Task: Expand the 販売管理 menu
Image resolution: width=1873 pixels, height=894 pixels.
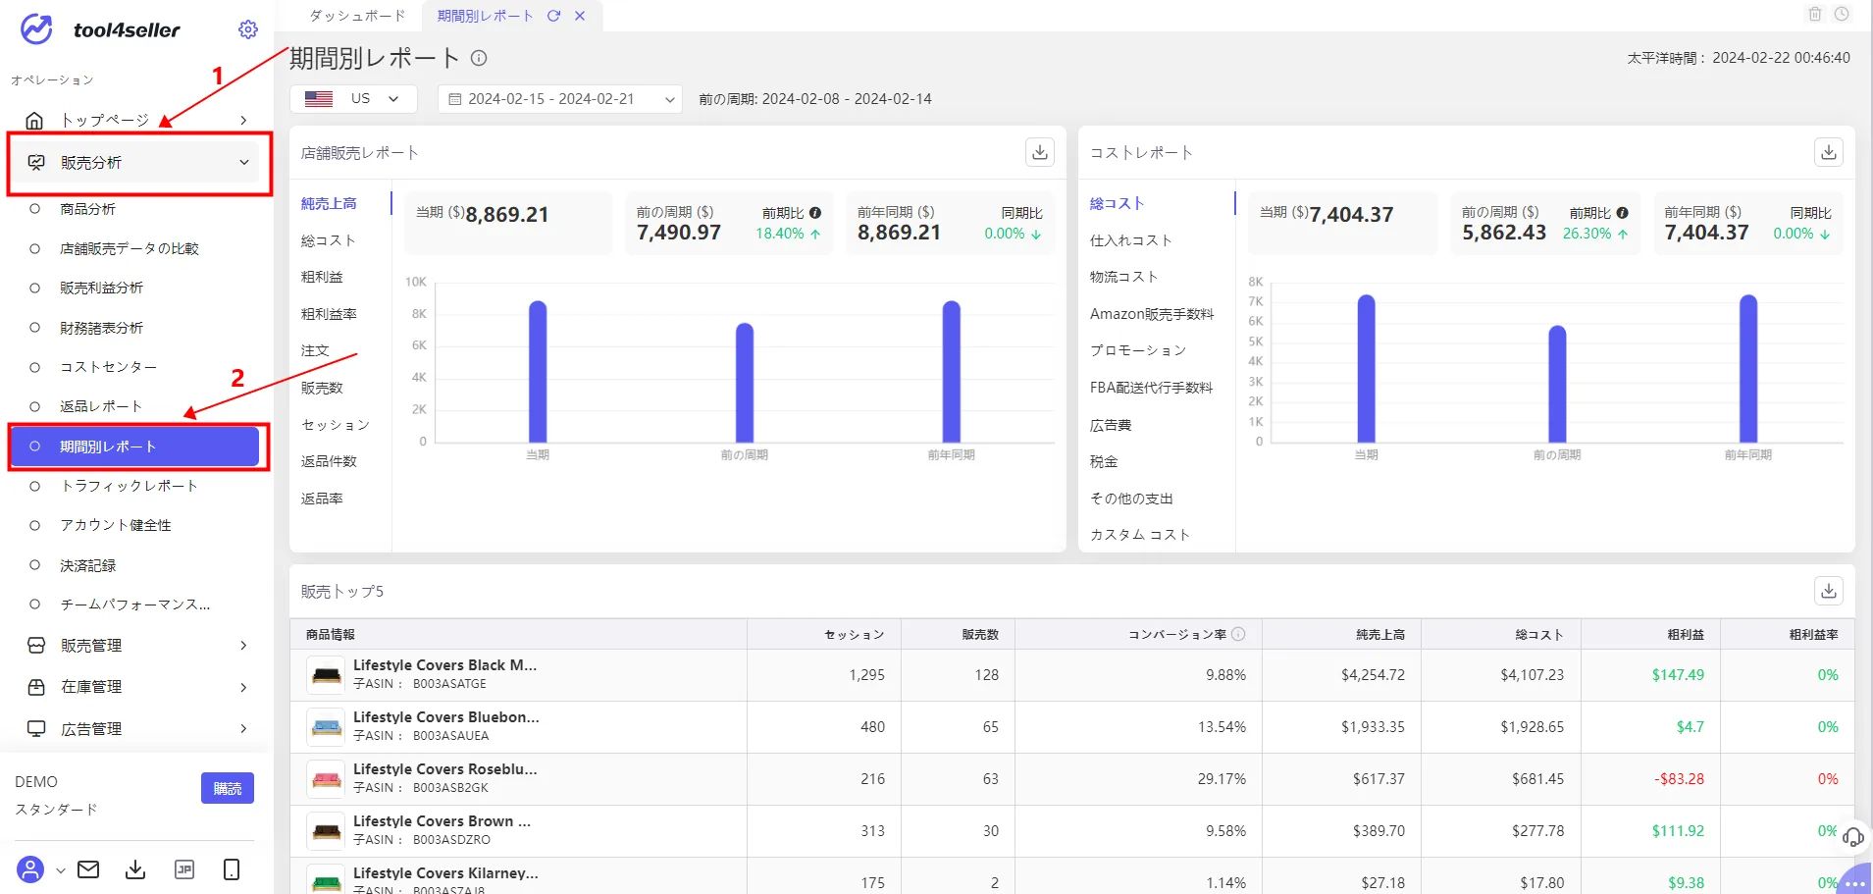Action: tap(243, 646)
